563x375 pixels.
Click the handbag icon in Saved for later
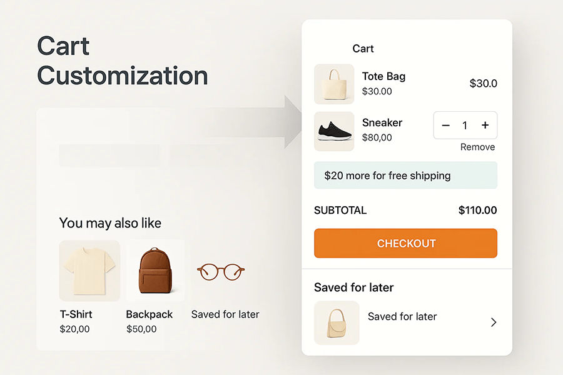click(x=337, y=322)
